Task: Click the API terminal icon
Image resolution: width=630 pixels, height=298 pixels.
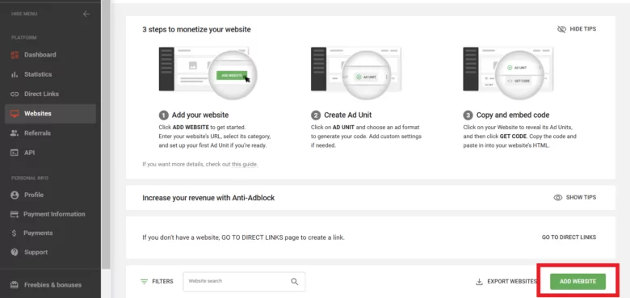Action: [x=15, y=153]
